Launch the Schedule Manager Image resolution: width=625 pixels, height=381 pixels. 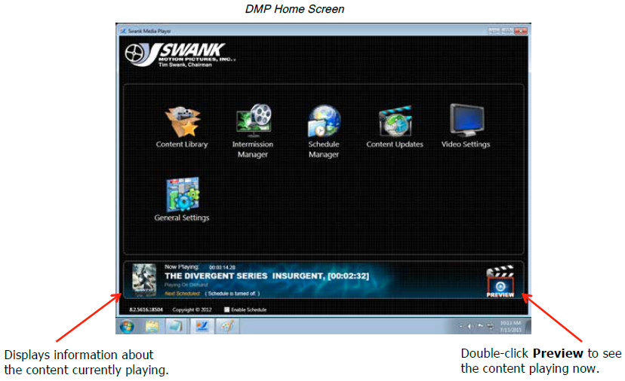click(324, 120)
